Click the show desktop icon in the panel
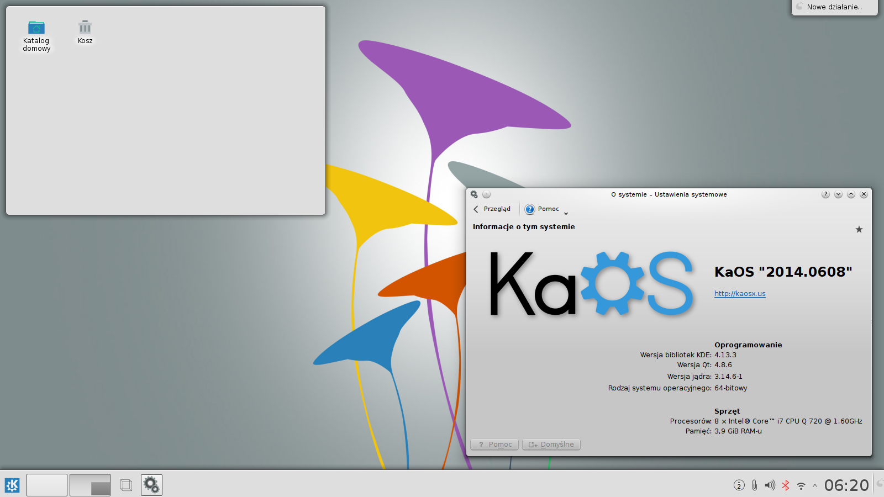 coord(126,485)
